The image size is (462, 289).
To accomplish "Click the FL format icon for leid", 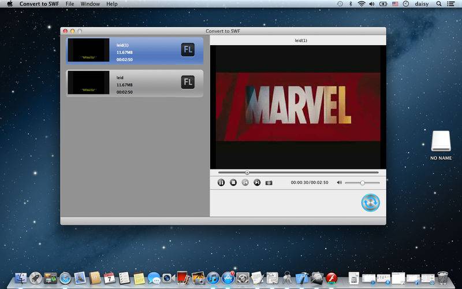I will click(188, 82).
